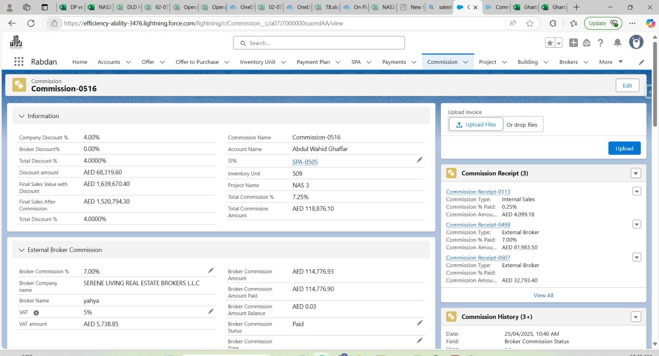Edit Broker Commission Date with pencil
Screen dimensions: 659x356
coord(420,340)
